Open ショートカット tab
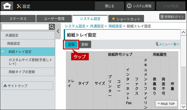This screenshot has width=187, height=110. coord(126,19)
